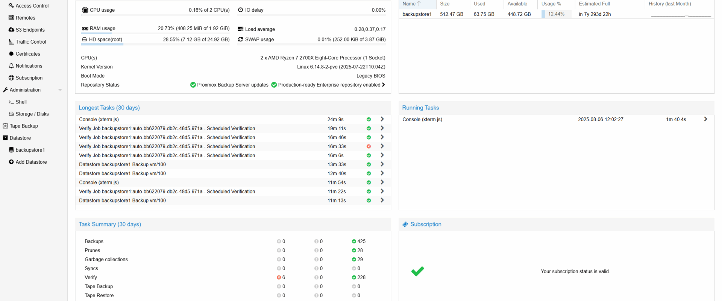Click the backupstore1 usage percentage bar

[556, 14]
